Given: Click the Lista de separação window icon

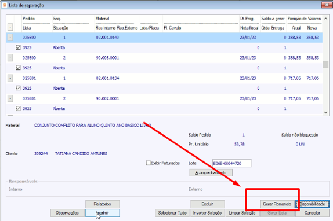Looking at the screenshot, I should [x=4, y=5].
